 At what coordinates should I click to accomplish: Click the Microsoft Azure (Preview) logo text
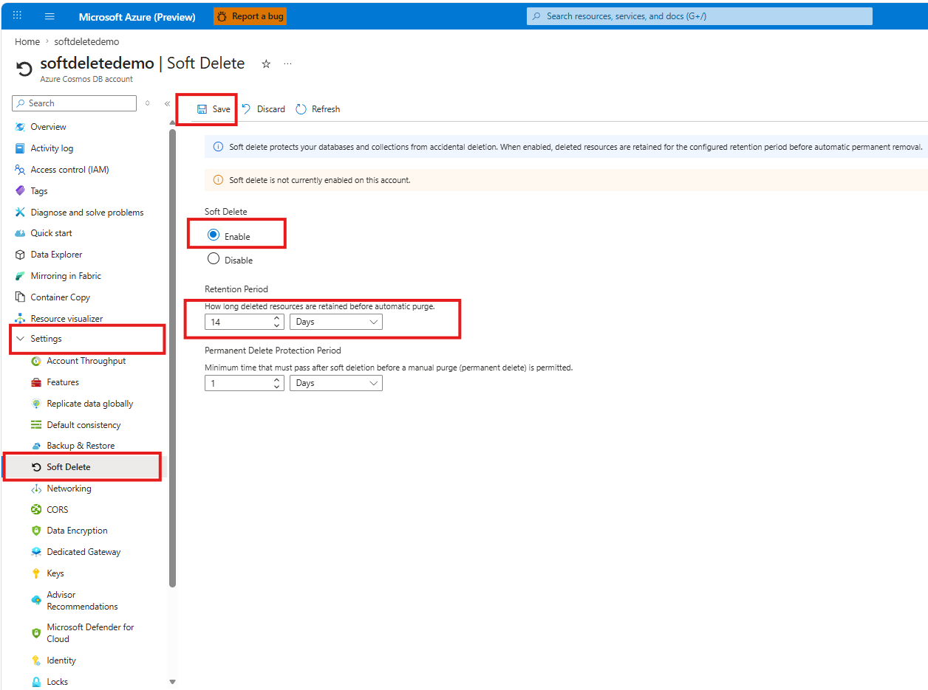tap(137, 16)
